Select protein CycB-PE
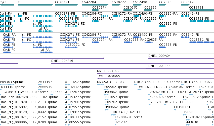 9,42
